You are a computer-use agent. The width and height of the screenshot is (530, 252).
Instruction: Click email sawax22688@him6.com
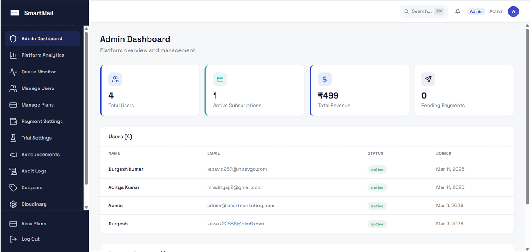235,224
